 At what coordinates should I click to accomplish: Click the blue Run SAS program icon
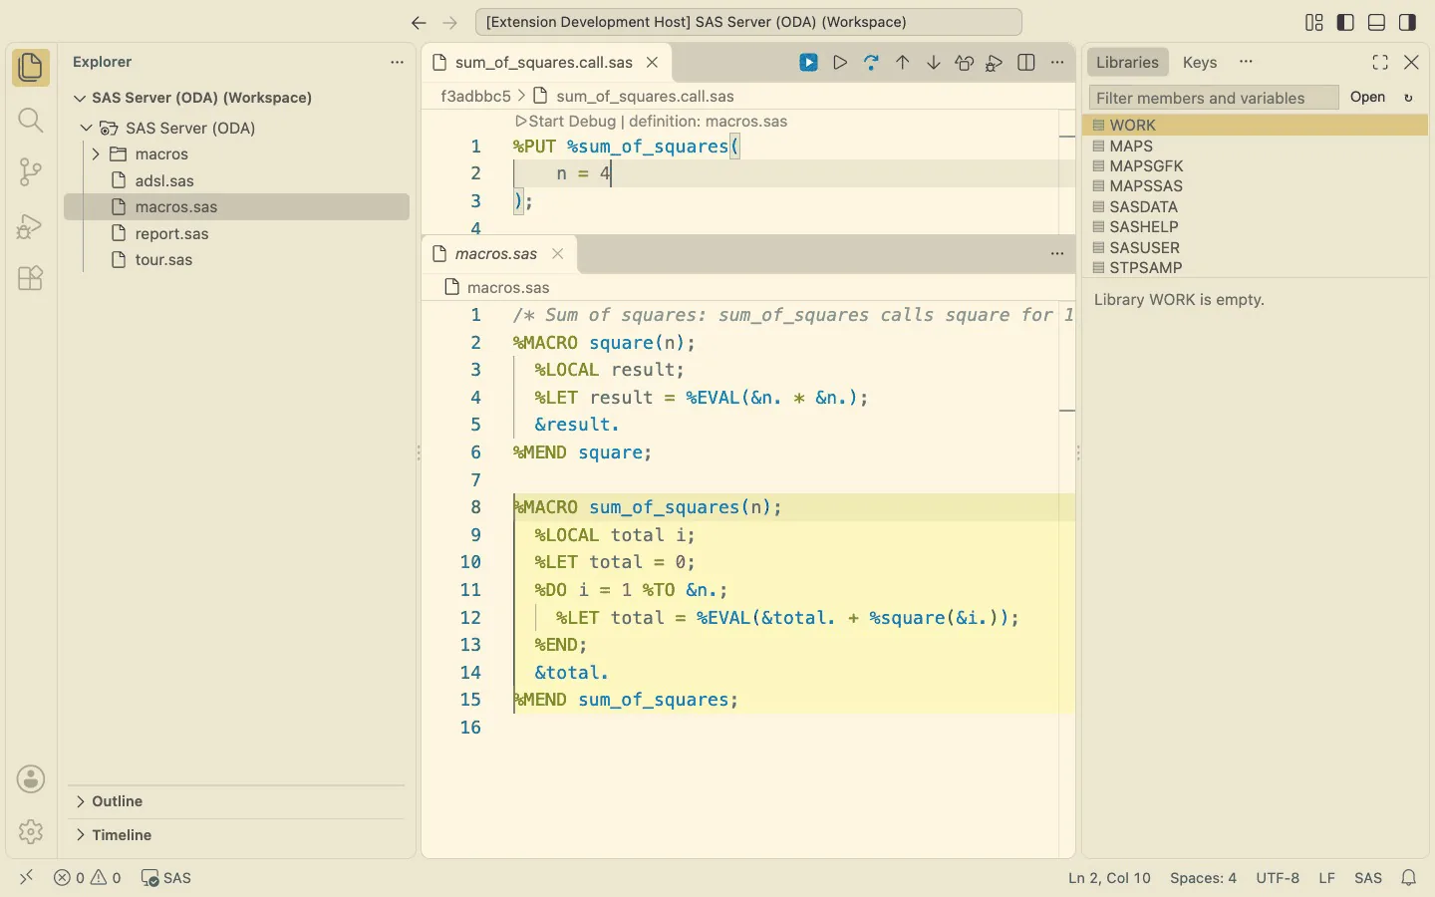point(808,63)
